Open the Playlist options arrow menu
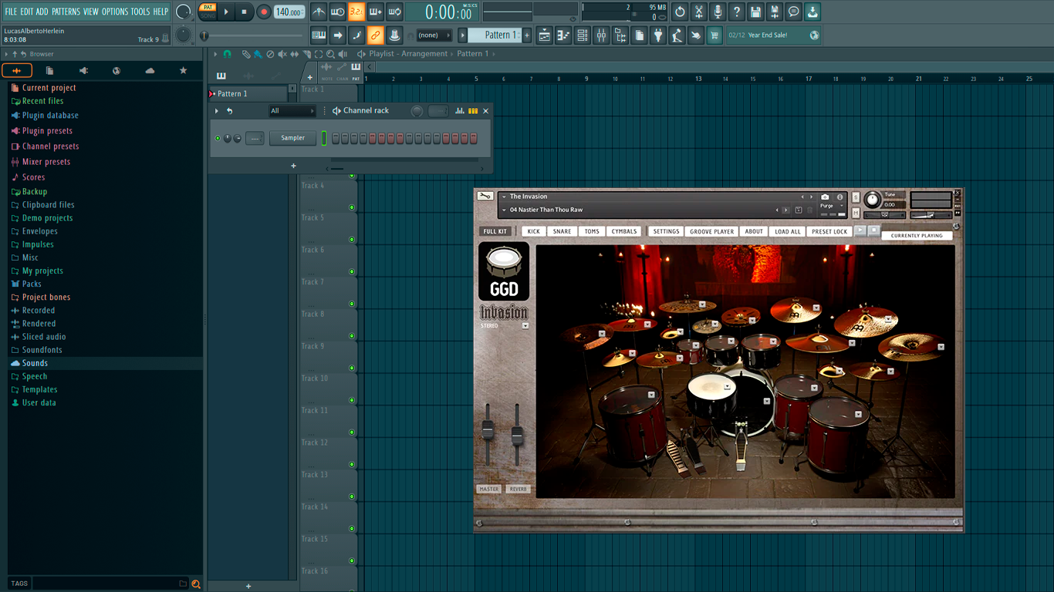The image size is (1054, 592). click(x=216, y=54)
